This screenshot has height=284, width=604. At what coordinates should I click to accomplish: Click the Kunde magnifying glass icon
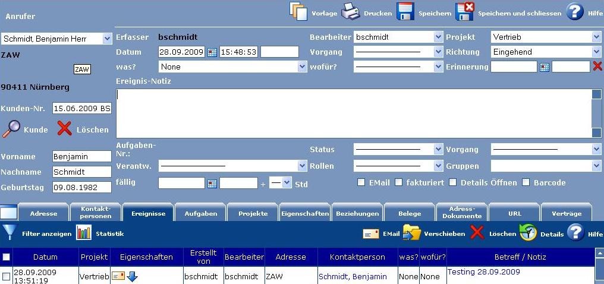11,128
